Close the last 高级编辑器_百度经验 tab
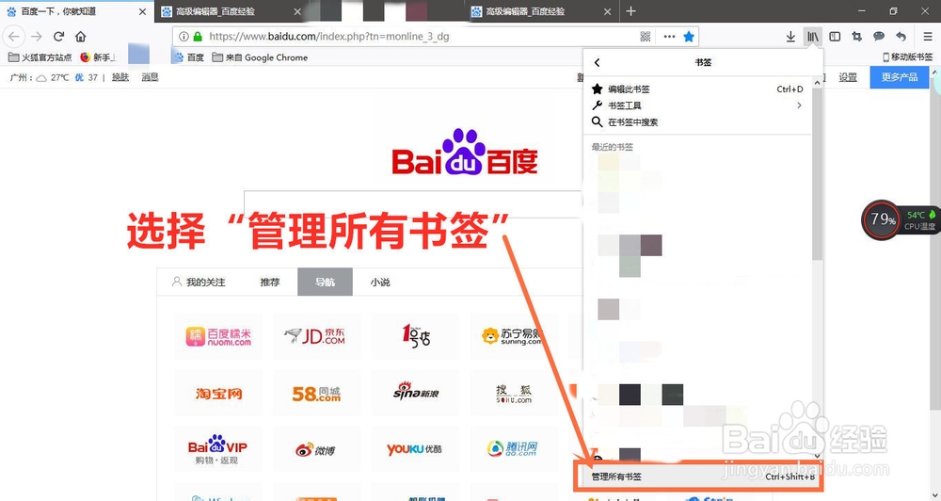941x501 pixels. point(607,11)
